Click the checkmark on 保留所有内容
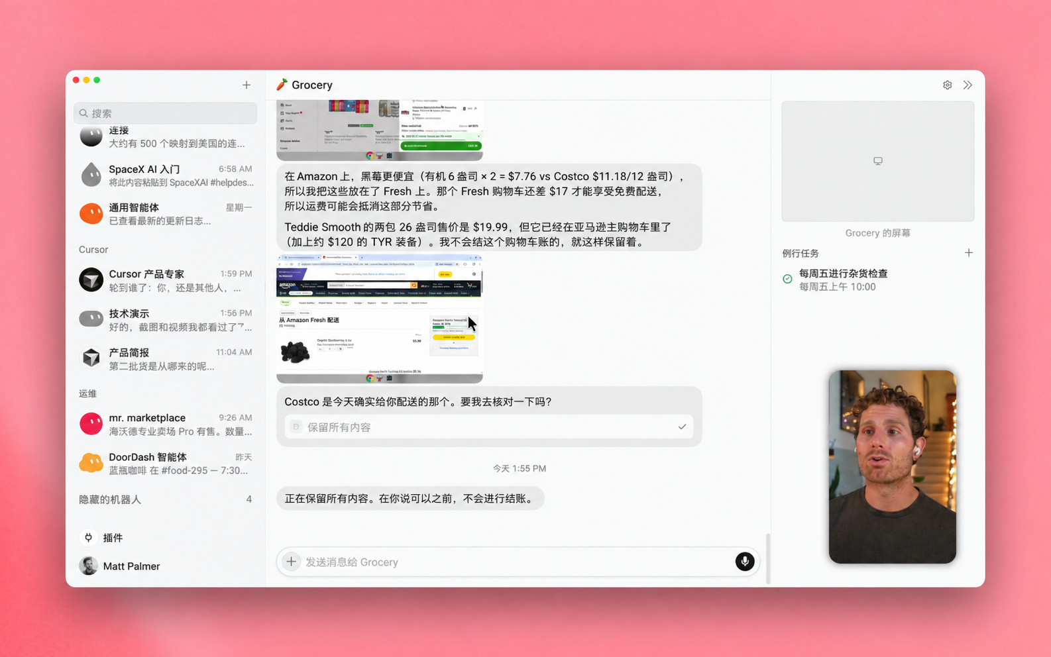This screenshot has height=657, width=1051. point(682,427)
